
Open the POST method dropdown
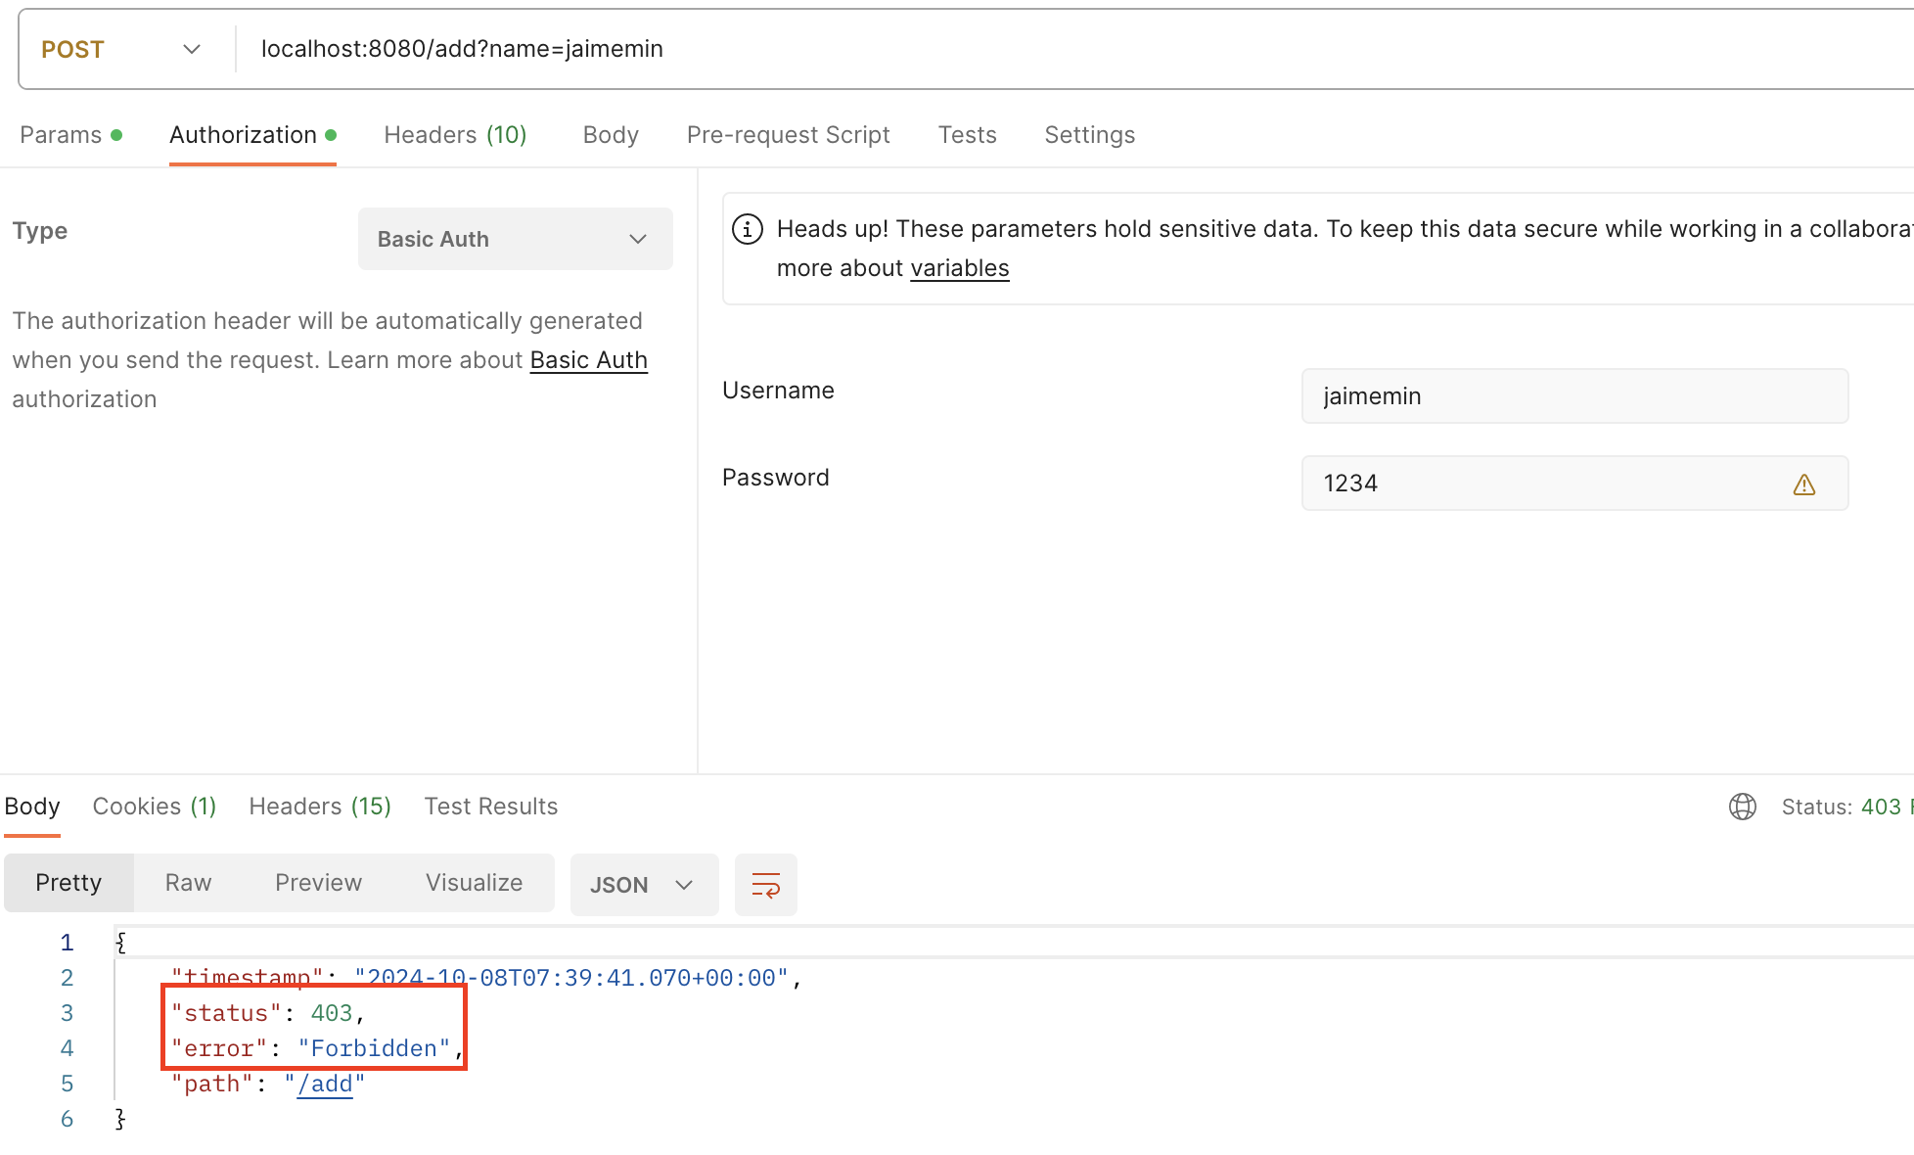click(121, 49)
